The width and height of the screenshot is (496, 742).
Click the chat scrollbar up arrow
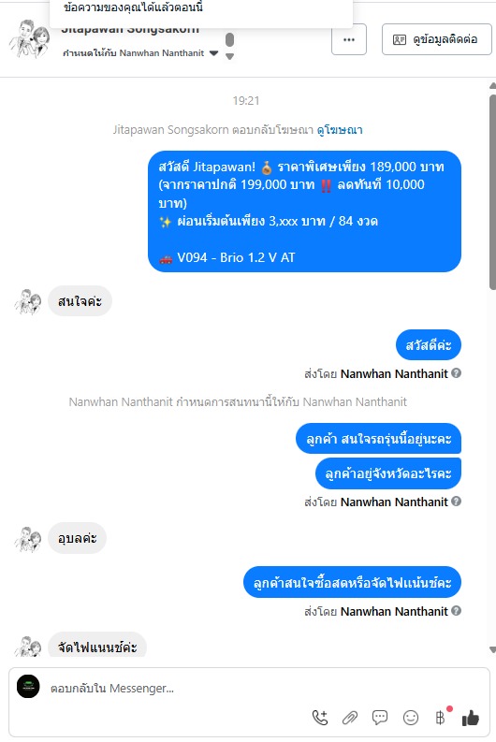pos(492,86)
